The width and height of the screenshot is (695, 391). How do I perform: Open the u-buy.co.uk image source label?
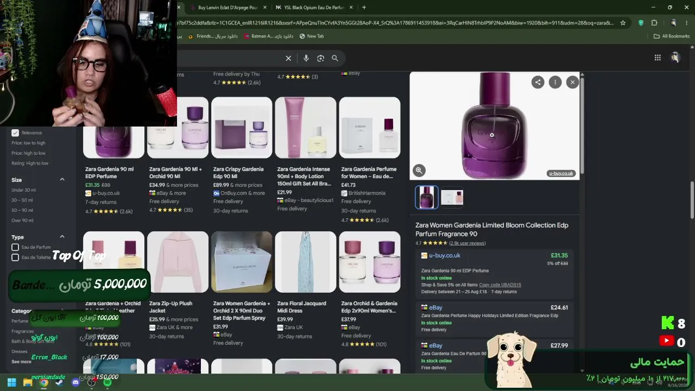pyautogui.click(x=561, y=174)
